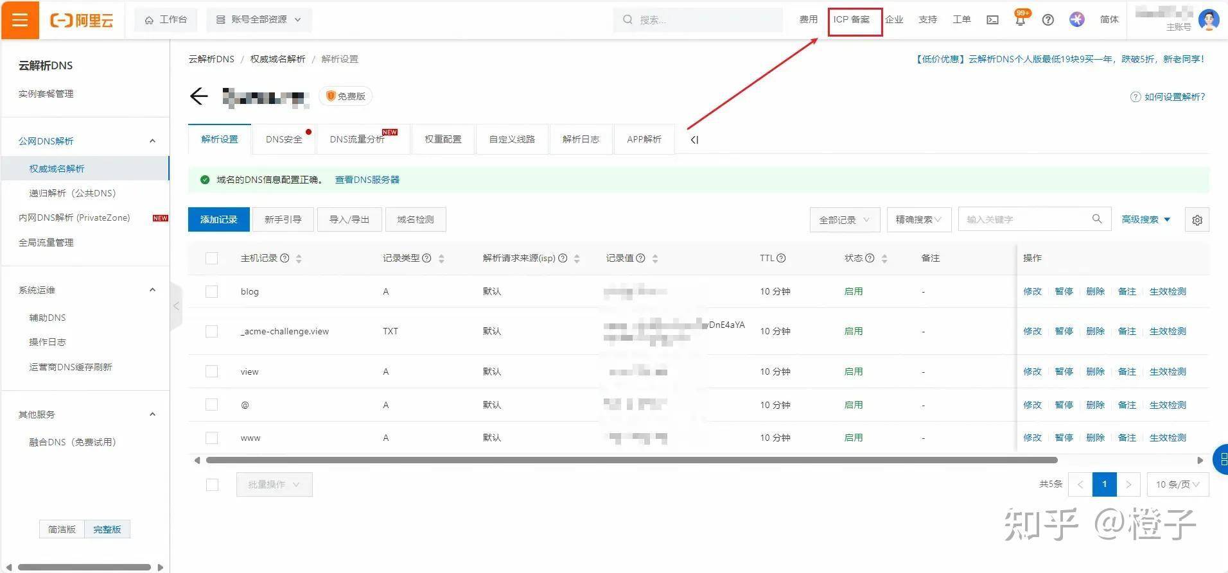Open 批量操作 dropdown
Screen dimensions: 1228x573
[274, 484]
